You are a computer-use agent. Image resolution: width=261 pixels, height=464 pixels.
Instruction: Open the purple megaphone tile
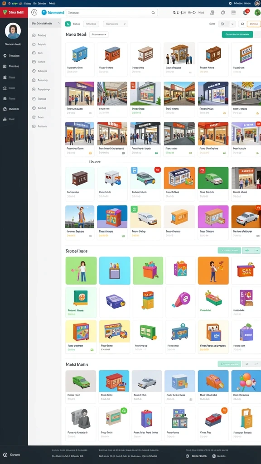point(181,302)
